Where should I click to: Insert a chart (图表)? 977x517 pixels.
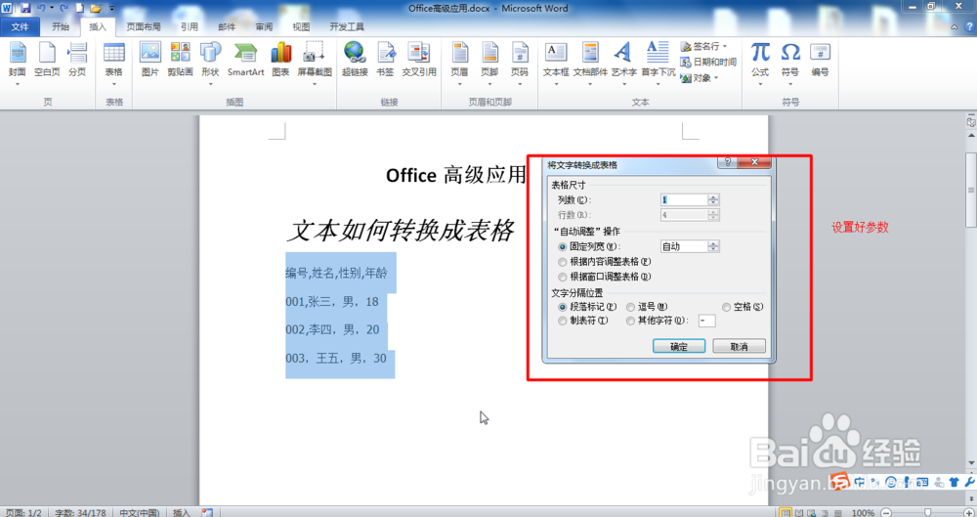(281, 61)
